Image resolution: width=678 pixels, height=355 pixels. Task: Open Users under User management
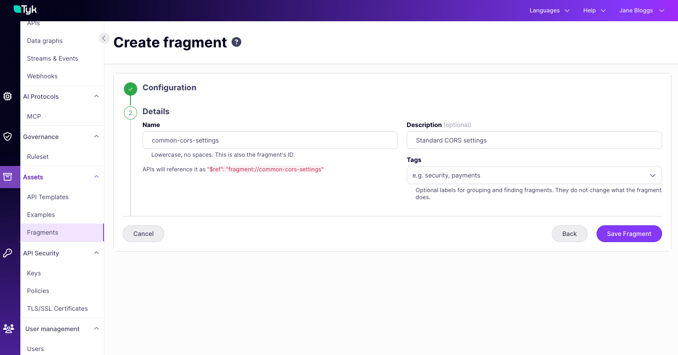coord(35,349)
